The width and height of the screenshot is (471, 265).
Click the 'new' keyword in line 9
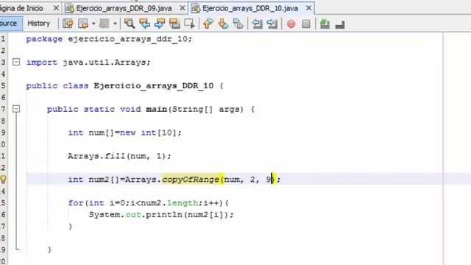[x=127, y=132]
